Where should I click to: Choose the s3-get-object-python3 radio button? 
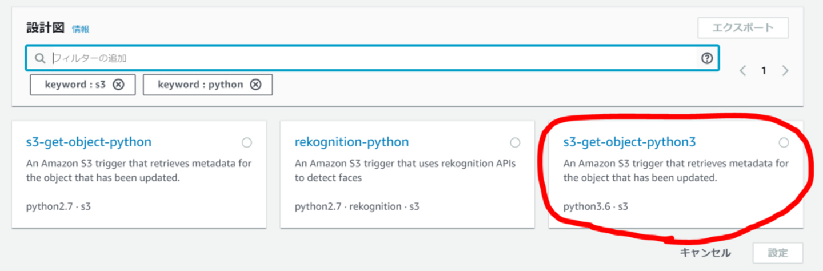pos(784,142)
